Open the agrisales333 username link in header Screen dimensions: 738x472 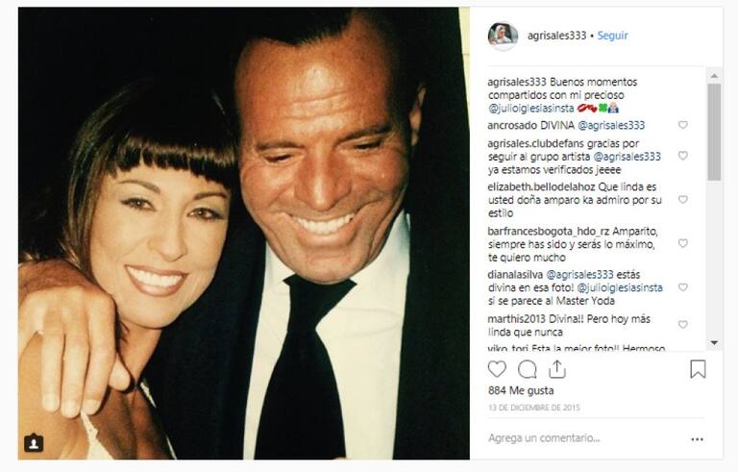click(556, 36)
